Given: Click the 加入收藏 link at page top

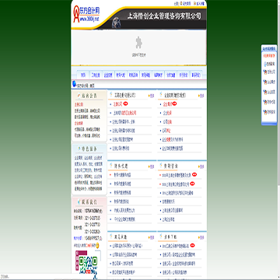Looking at the screenshot, I should tap(200, 3).
